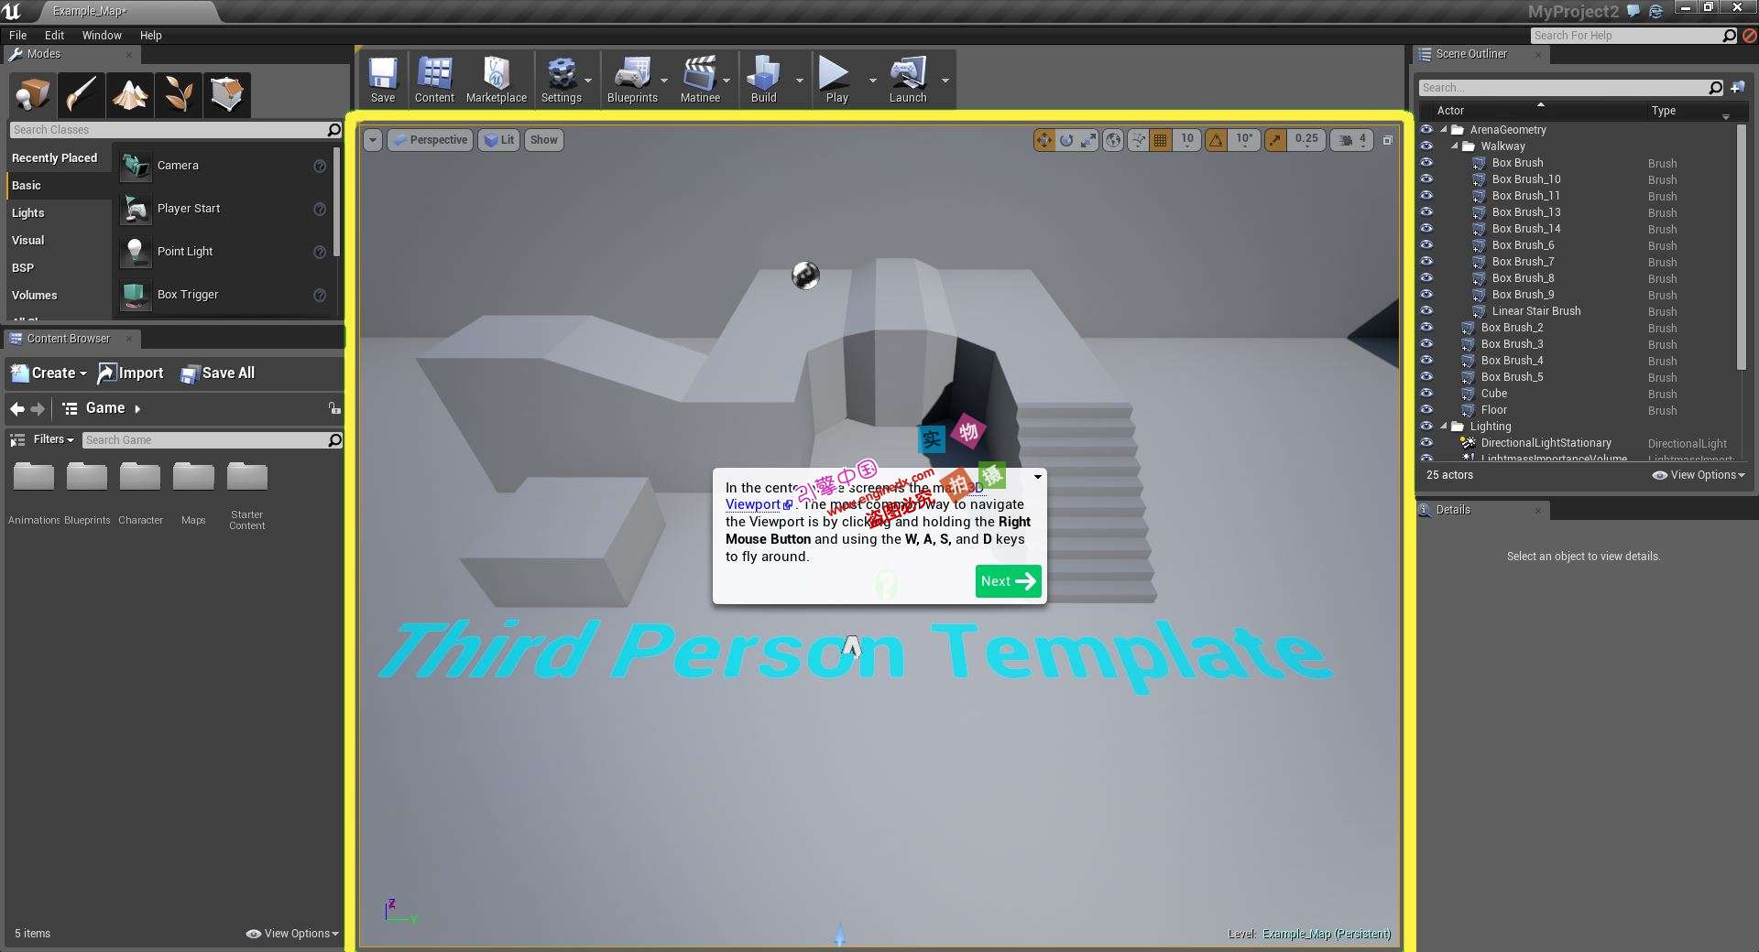The width and height of the screenshot is (1759, 952).
Task: Toggle visibility of Box Brush_10
Action: (1426, 179)
